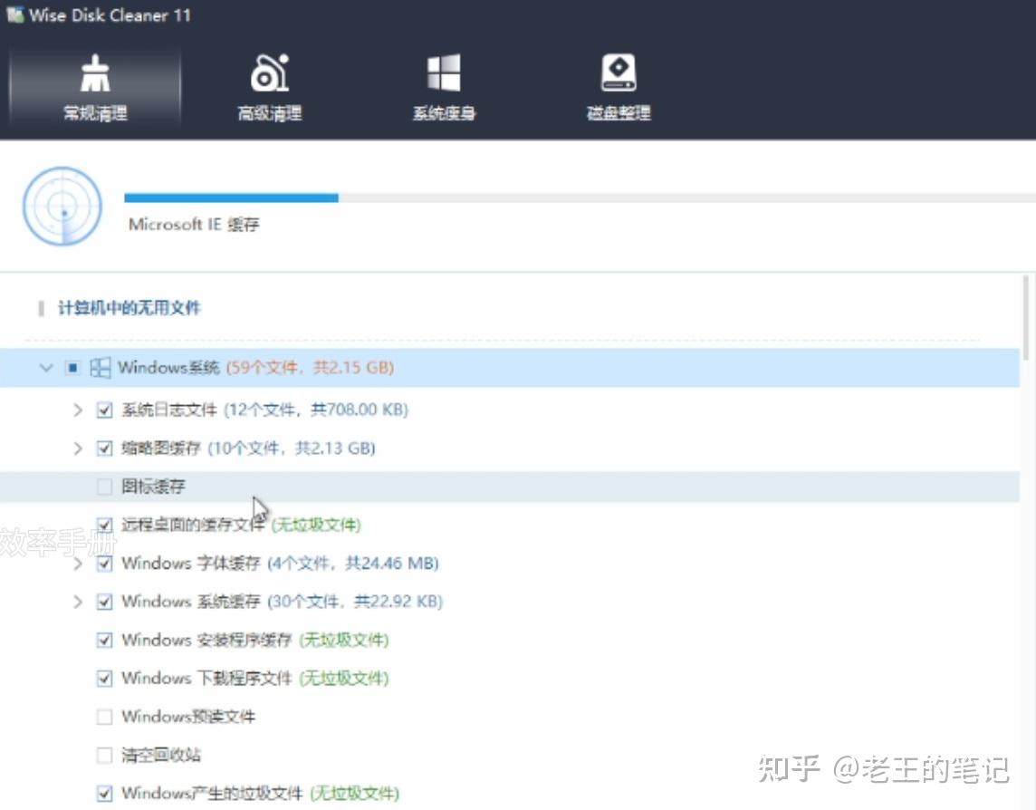This screenshot has height=810, width=1036.
Task: Click the radar scan icon
Action: (x=62, y=206)
